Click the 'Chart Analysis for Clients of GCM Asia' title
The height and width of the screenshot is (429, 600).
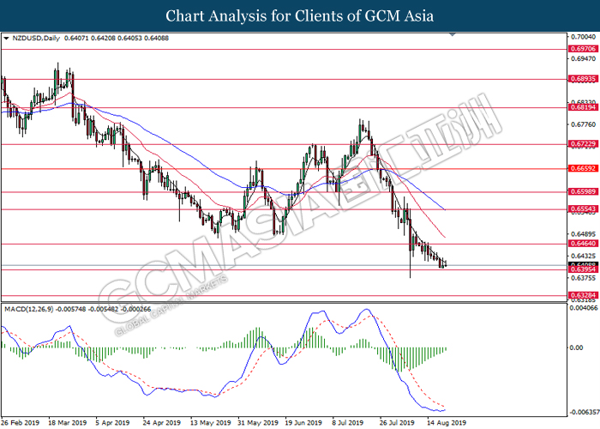point(300,15)
